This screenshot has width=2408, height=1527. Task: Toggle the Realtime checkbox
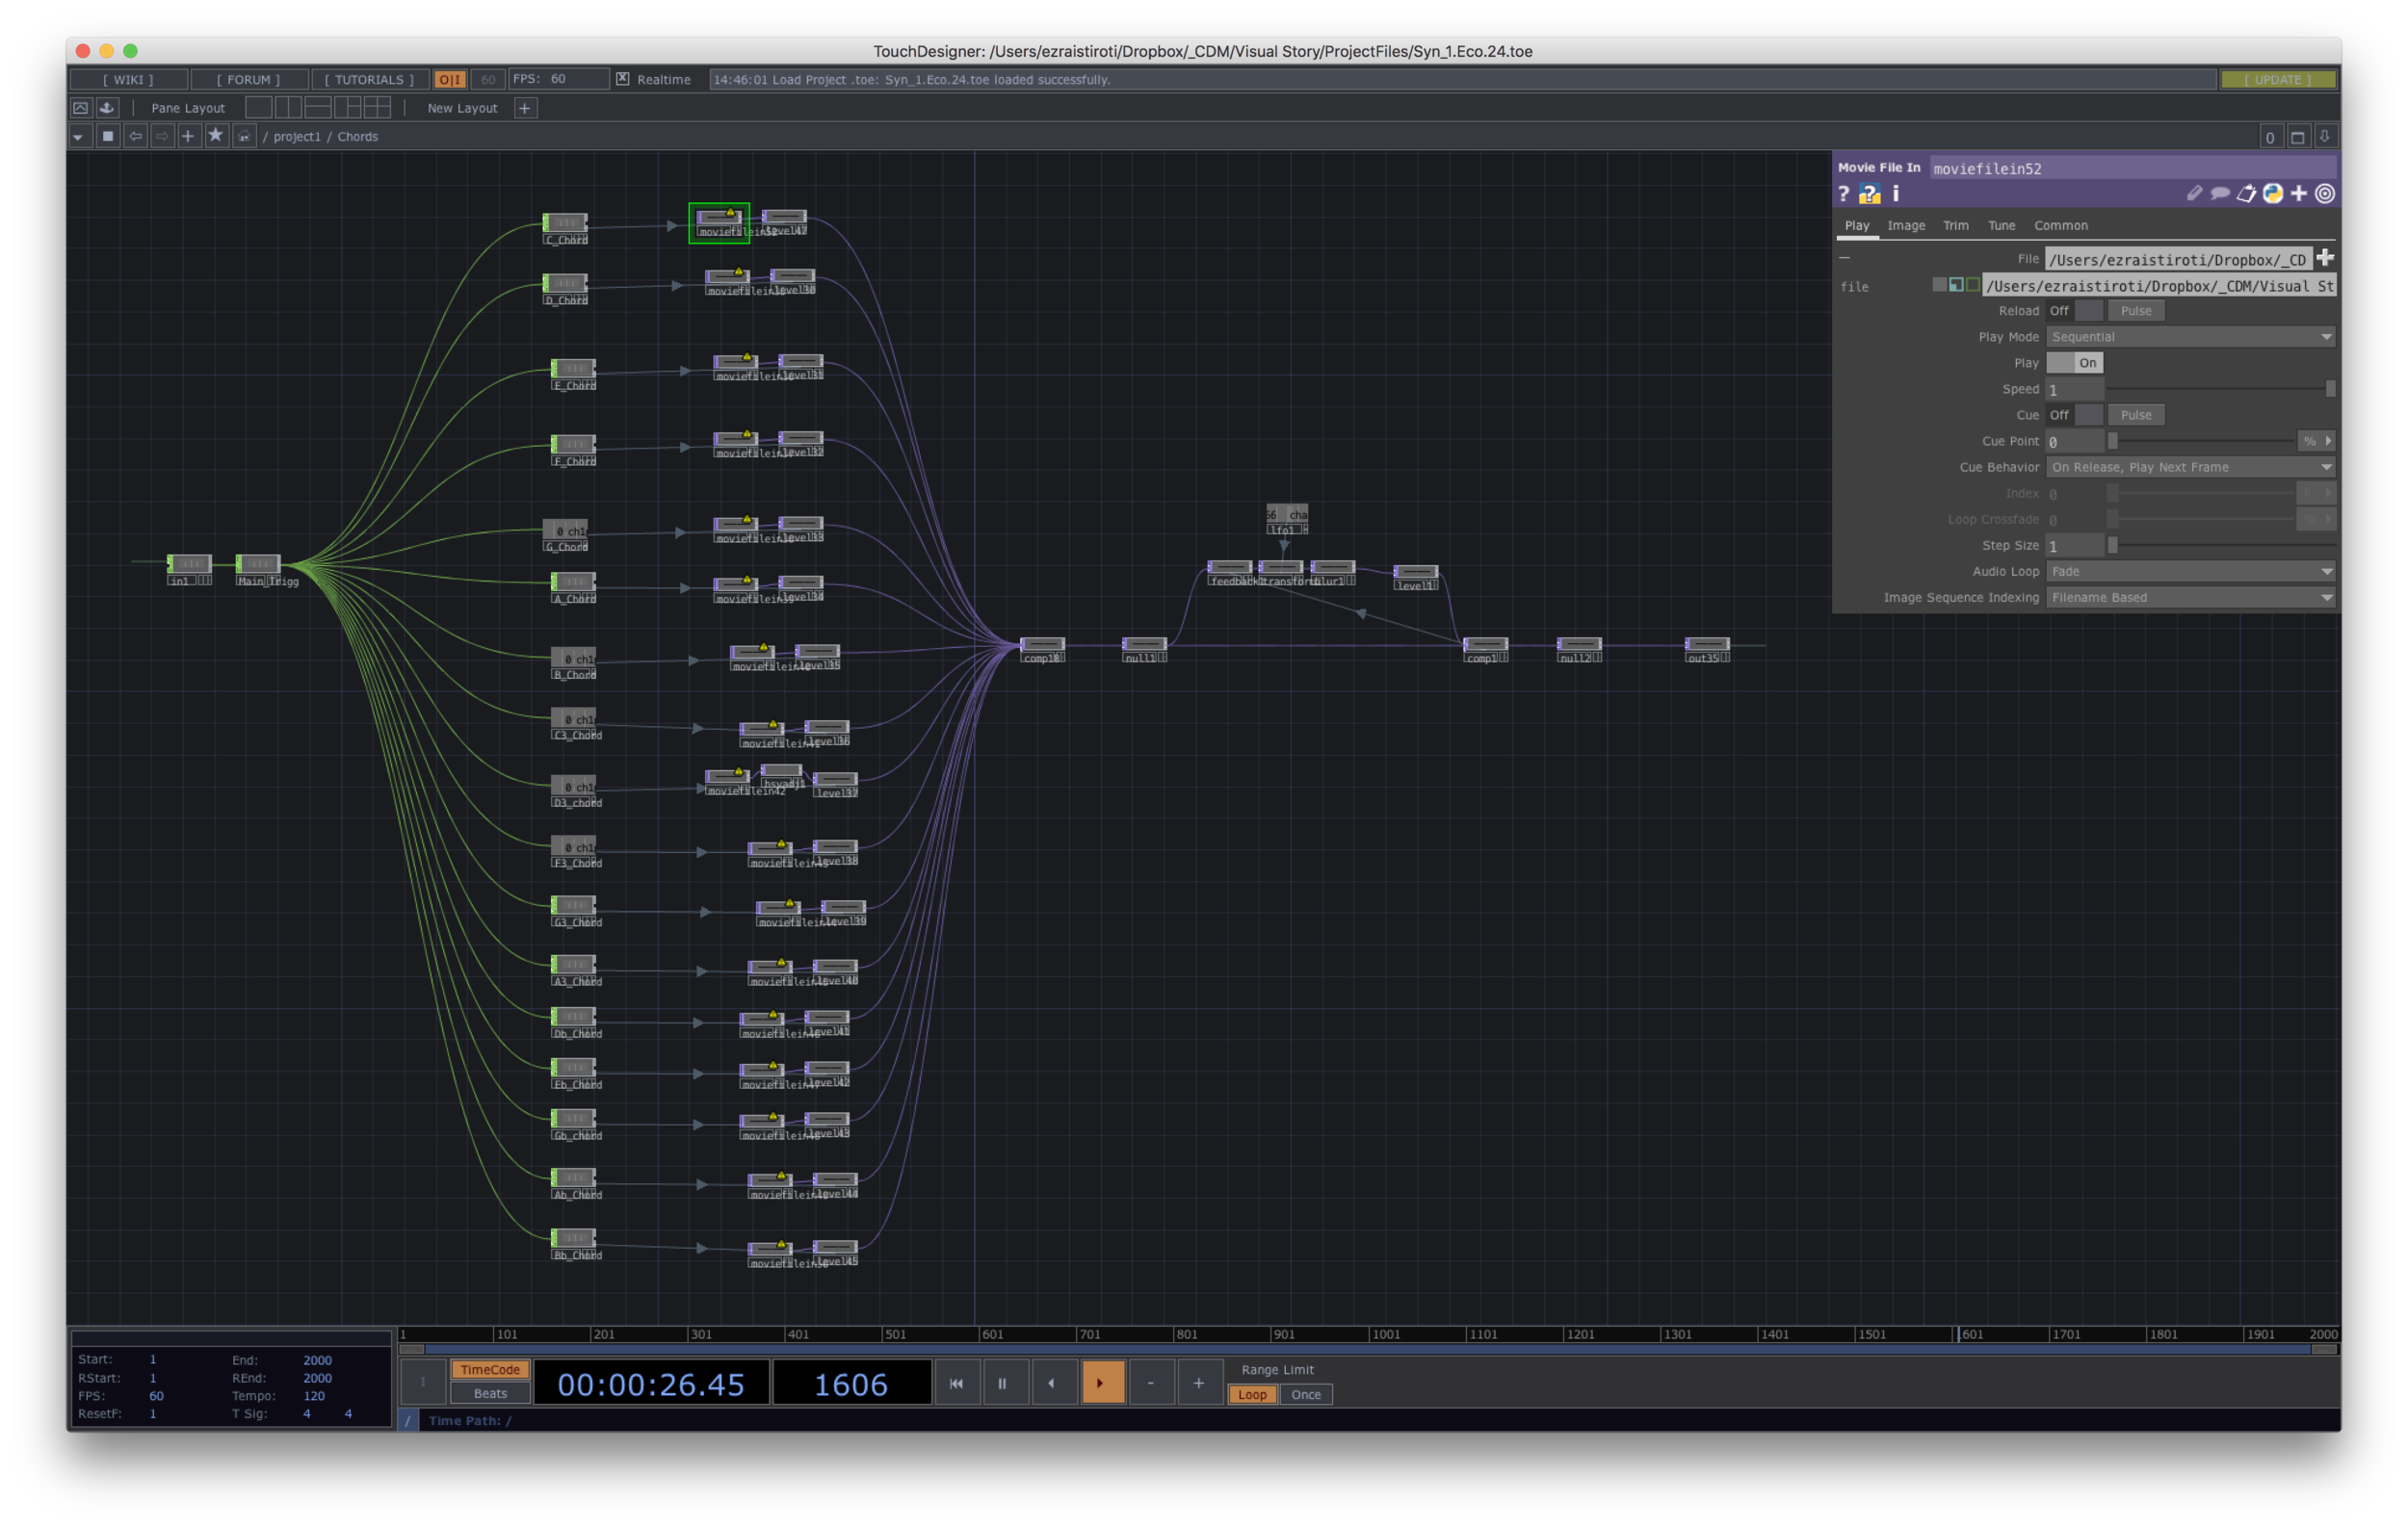pos(622,79)
